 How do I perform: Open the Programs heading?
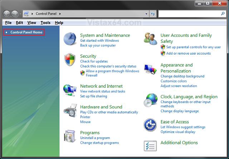point(90,133)
